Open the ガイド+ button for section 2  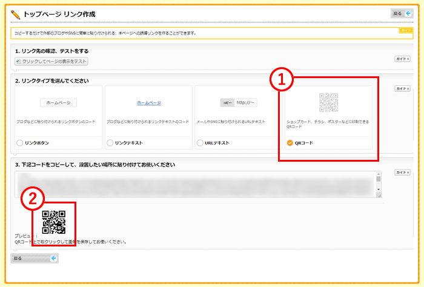(402, 88)
